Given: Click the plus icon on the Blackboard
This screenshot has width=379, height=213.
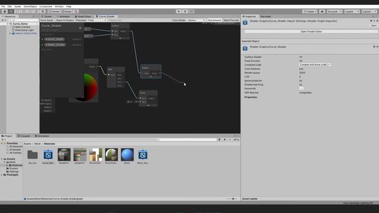Looking at the screenshot, I should coord(80,28).
